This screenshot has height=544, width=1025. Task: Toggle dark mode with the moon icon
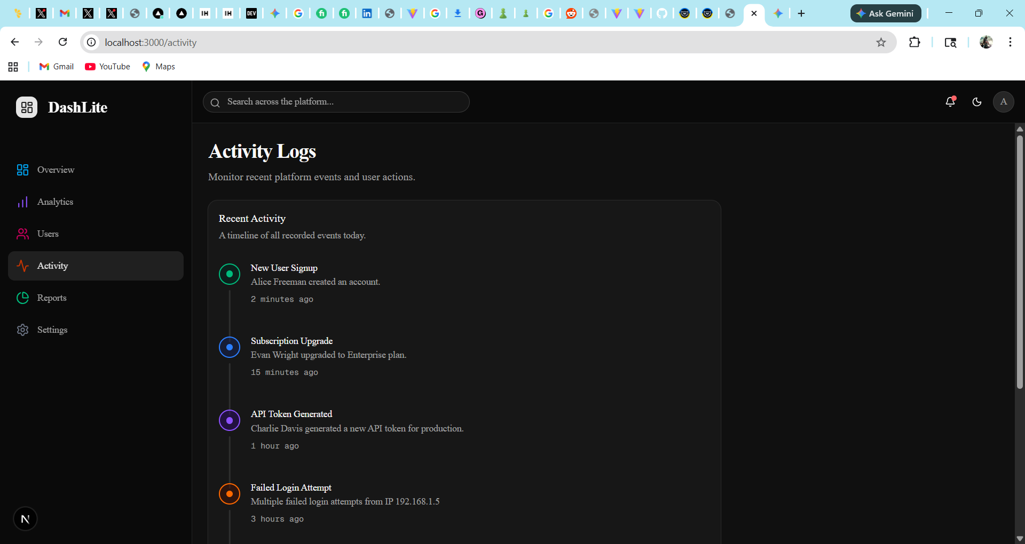(x=977, y=102)
